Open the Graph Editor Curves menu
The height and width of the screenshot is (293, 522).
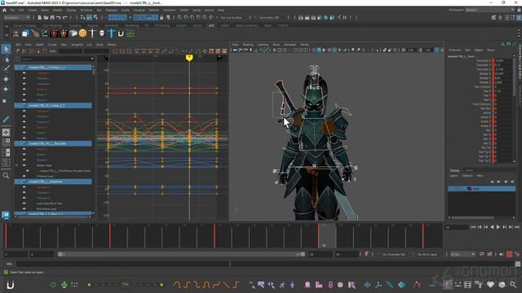(x=52, y=44)
